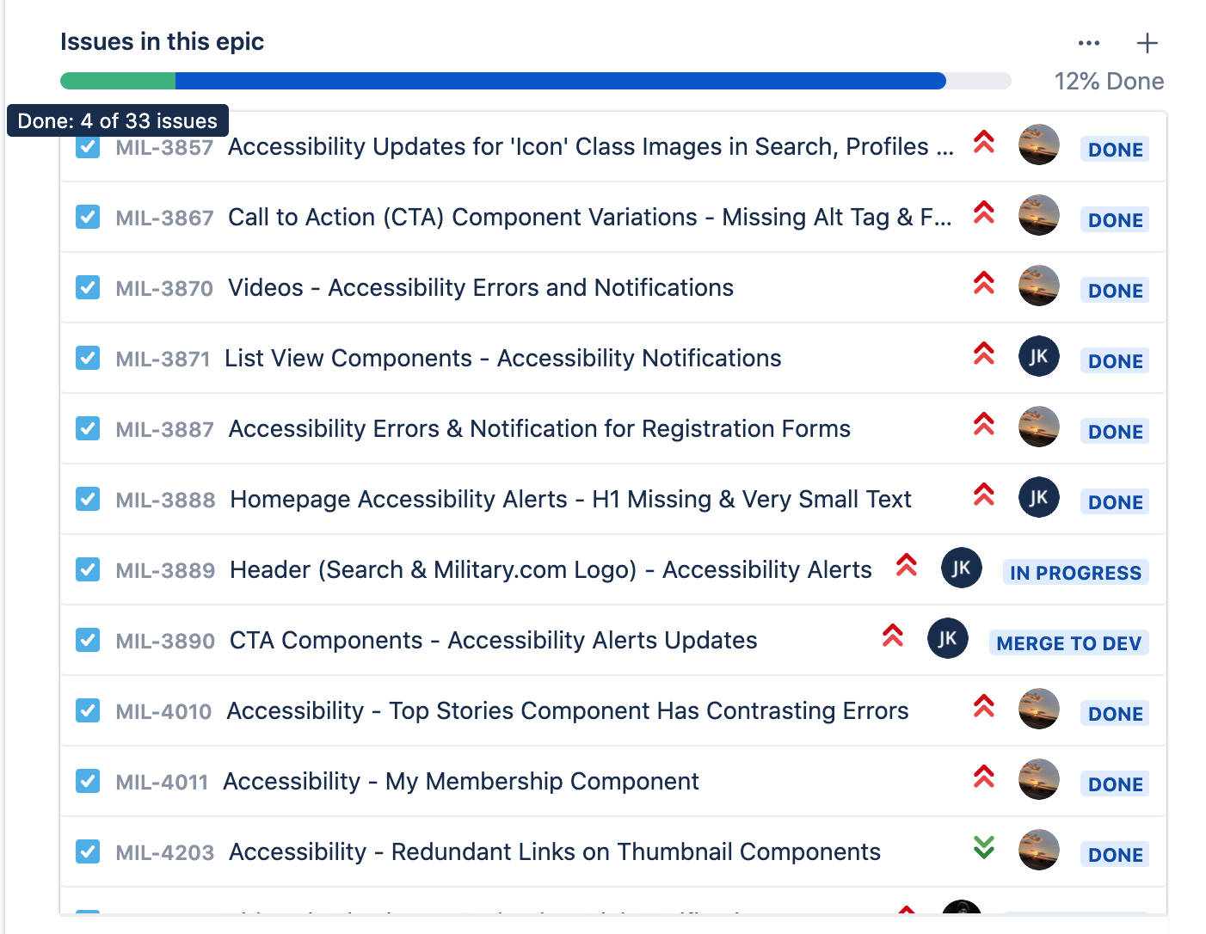
Task: Open issue key MIL-3888
Action: coord(165,501)
